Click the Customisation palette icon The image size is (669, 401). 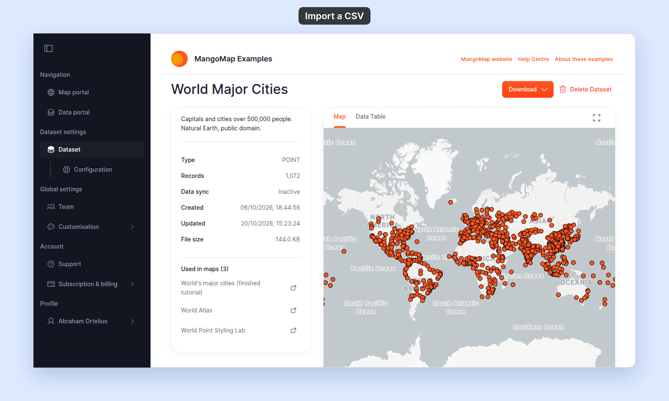click(51, 227)
